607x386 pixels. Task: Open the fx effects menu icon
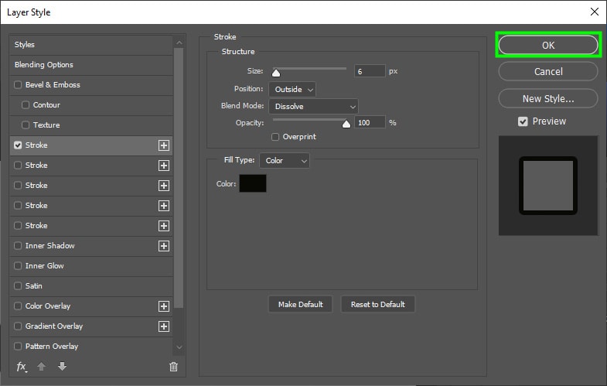point(22,366)
